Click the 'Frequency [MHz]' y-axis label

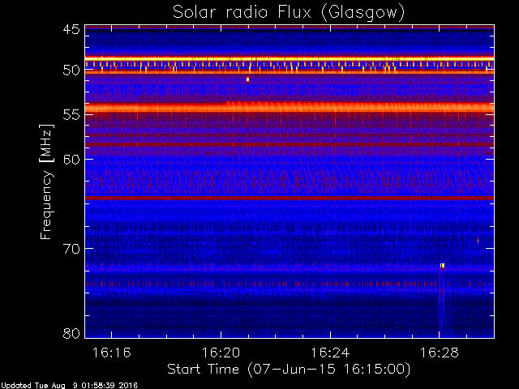tap(48, 181)
